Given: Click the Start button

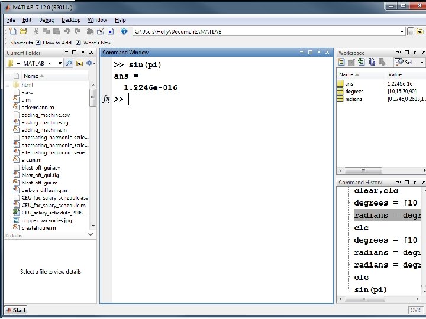Looking at the screenshot, I should click(16, 310).
